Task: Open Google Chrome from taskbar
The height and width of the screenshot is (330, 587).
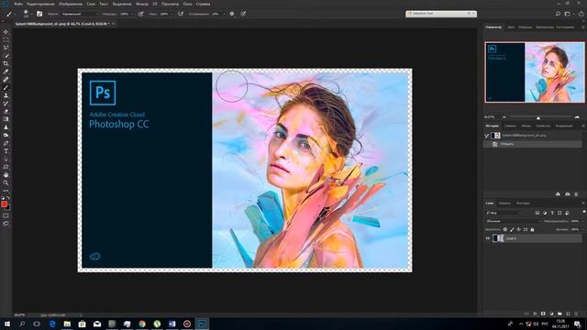Action: coord(142,324)
